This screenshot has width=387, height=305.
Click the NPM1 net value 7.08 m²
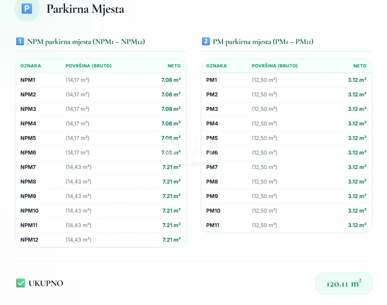pos(171,80)
